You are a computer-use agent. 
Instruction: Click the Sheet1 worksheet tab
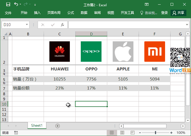pos(37,125)
